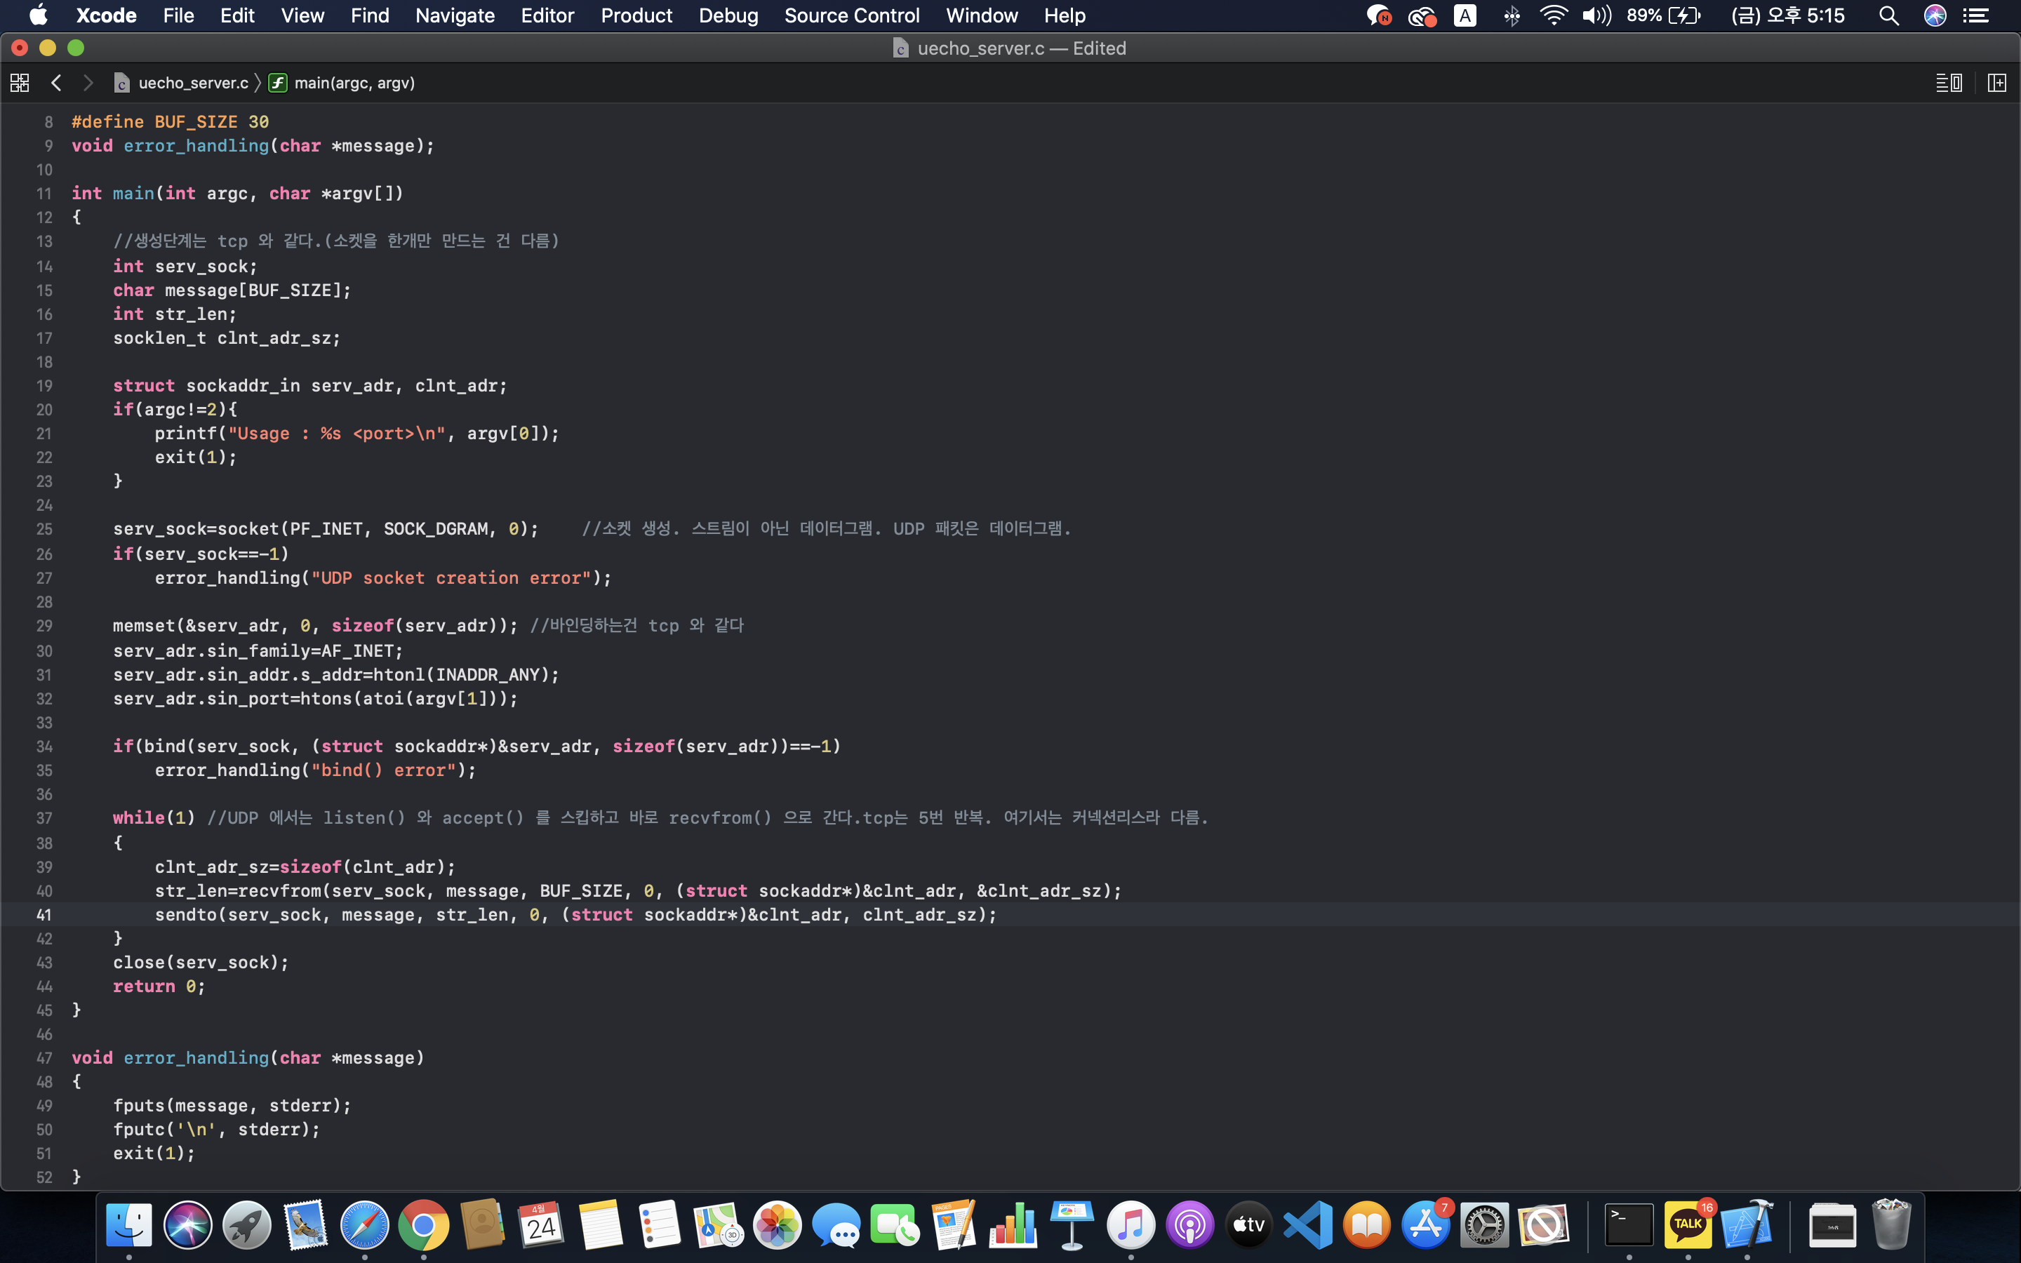Screen dimensions: 2021x1263
Task: Open the editor options lines icon
Action: [1948, 83]
